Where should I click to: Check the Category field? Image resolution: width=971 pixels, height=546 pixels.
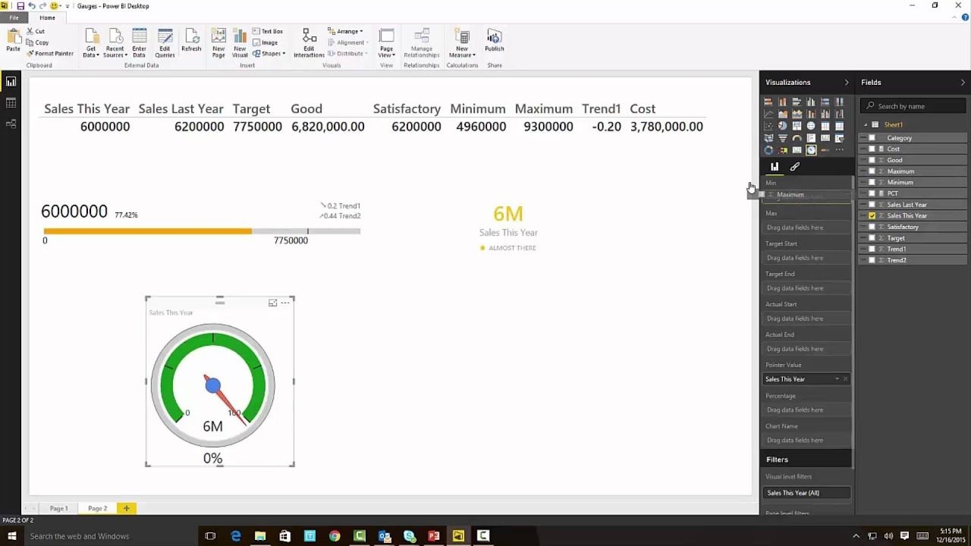(872, 138)
